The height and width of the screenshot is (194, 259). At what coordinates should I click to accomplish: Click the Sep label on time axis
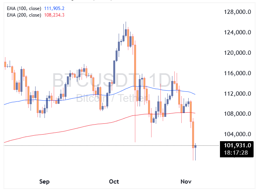pyautogui.click(x=44, y=181)
